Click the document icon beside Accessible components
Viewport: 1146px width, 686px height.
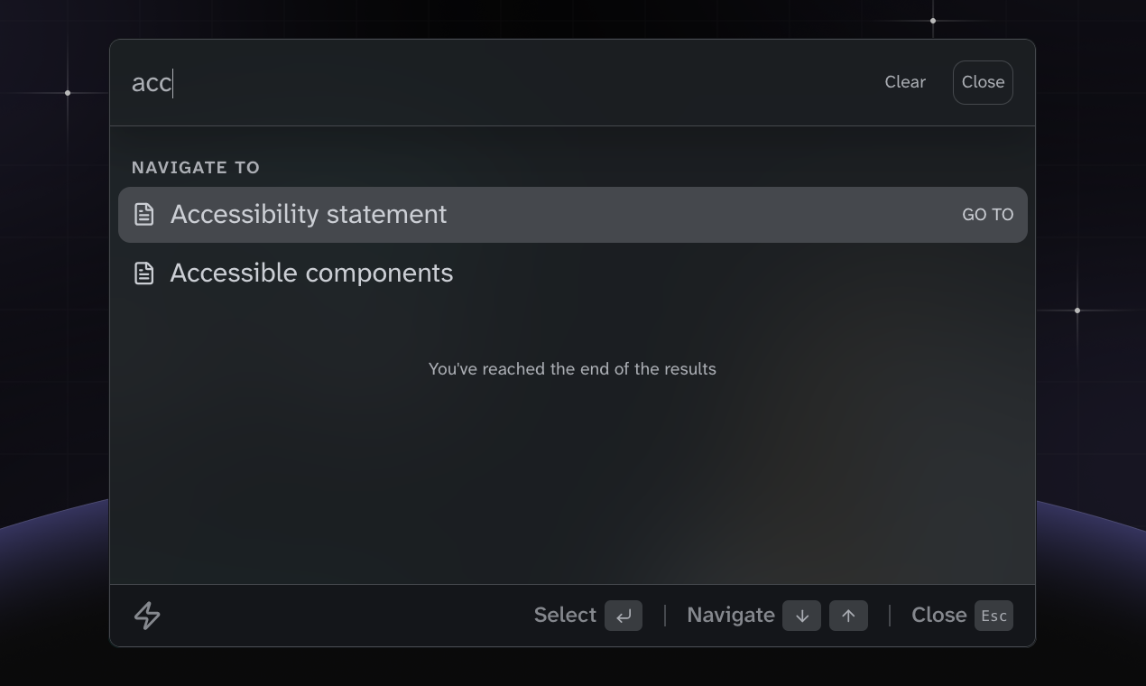[x=144, y=273]
